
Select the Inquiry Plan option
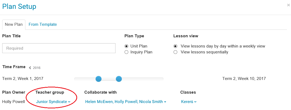point(126,52)
